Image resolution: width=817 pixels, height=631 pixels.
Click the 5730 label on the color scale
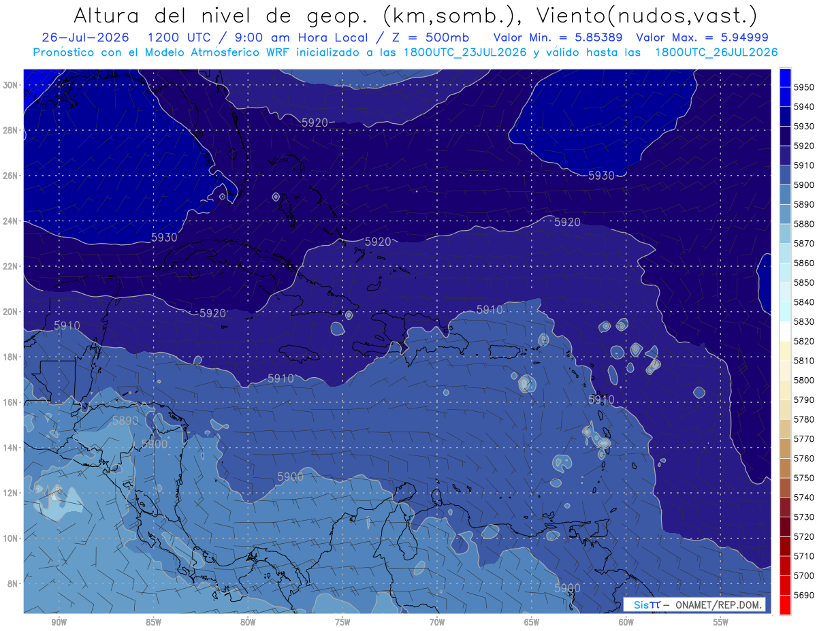pyautogui.click(x=803, y=517)
